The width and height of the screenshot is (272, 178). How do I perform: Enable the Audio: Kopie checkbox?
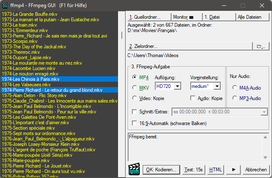pos(193,98)
